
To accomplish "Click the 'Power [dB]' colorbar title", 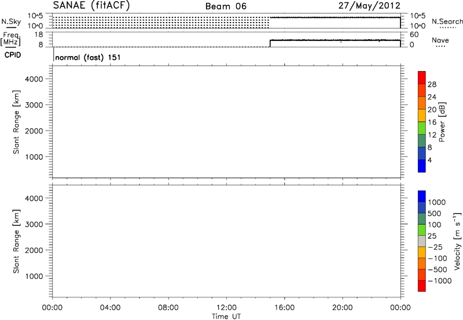I will (442, 122).
